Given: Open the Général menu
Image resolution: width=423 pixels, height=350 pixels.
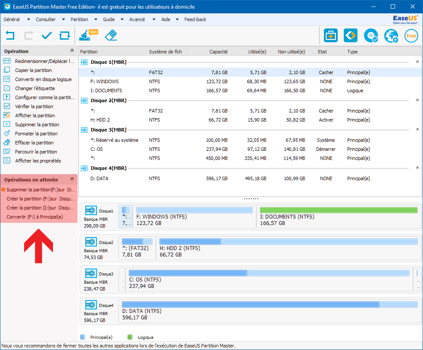Looking at the screenshot, I should point(12,19).
